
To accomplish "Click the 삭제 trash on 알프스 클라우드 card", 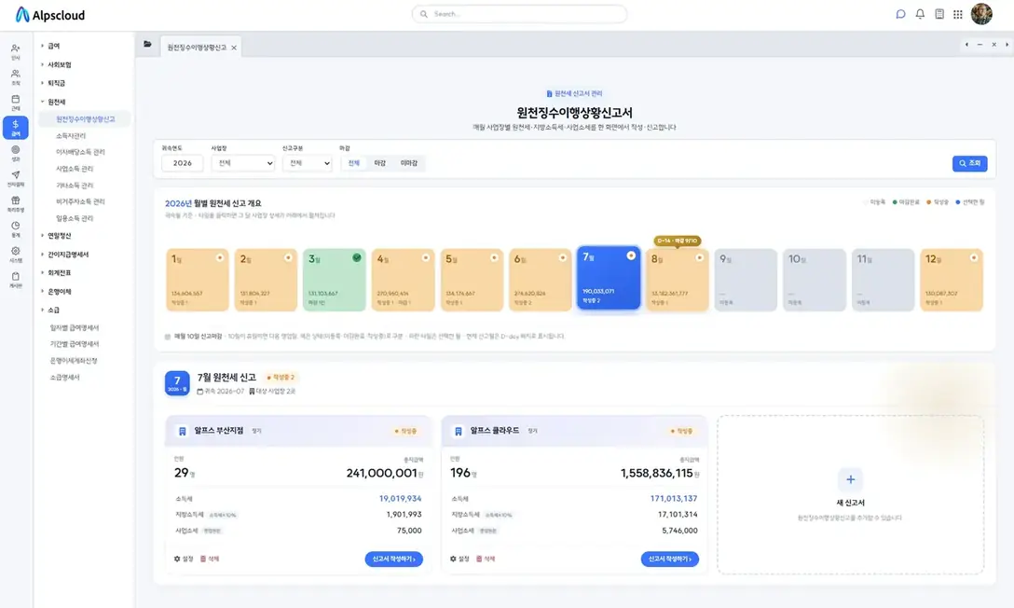I will click(486, 559).
